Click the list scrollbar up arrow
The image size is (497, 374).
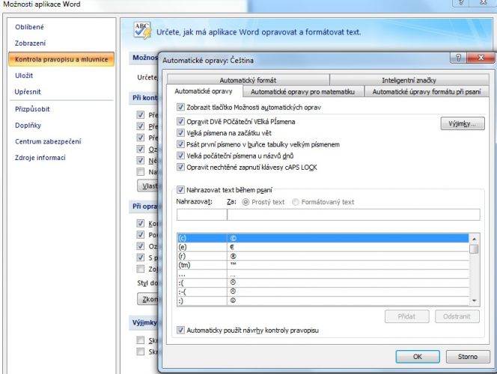(x=475, y=239)
